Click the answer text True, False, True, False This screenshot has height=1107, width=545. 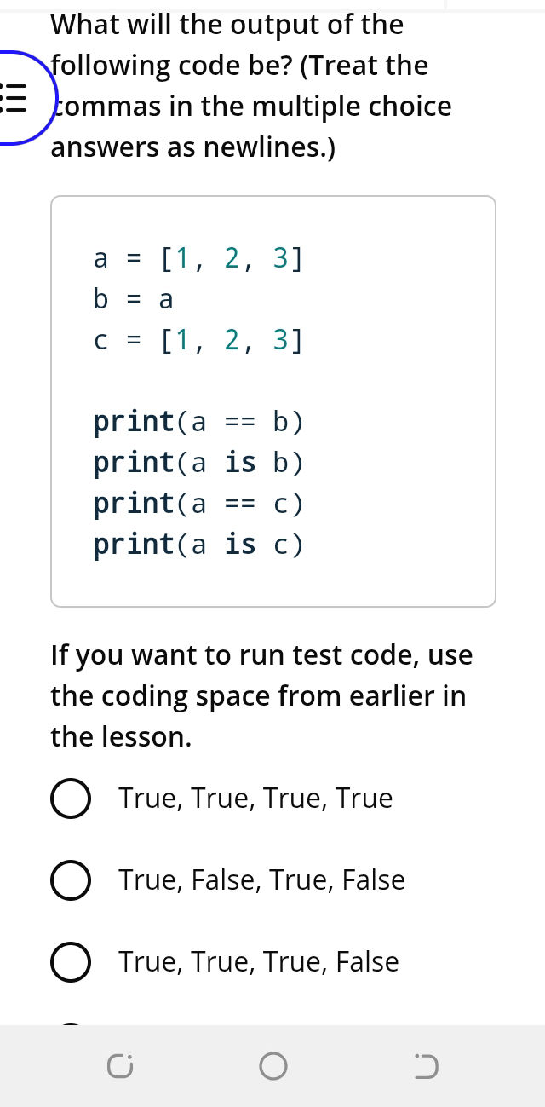[261, 880]
